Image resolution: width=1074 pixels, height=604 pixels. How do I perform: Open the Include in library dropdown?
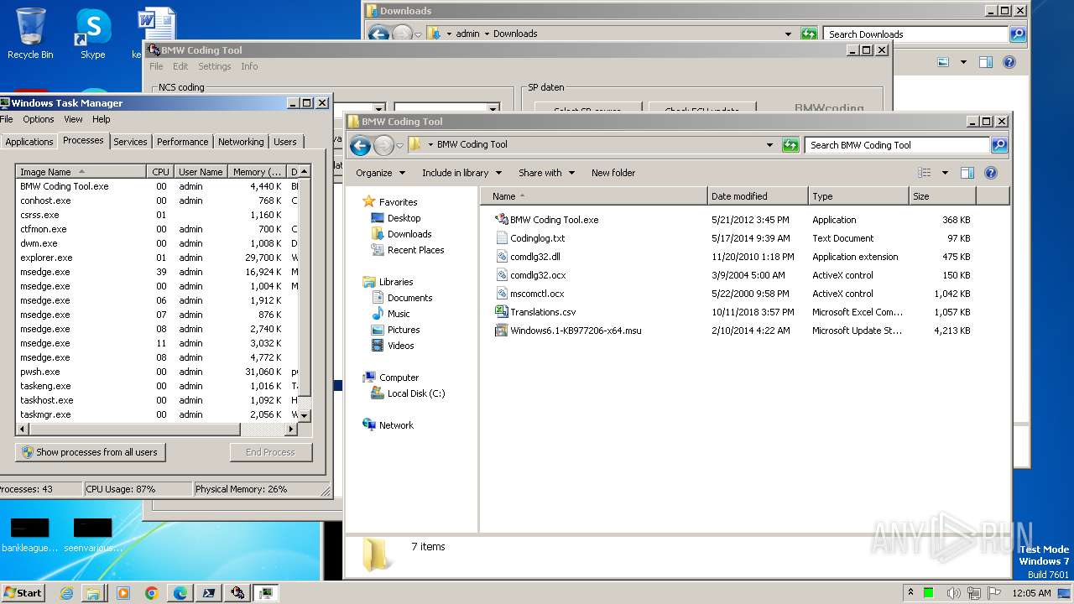[462, 173]
